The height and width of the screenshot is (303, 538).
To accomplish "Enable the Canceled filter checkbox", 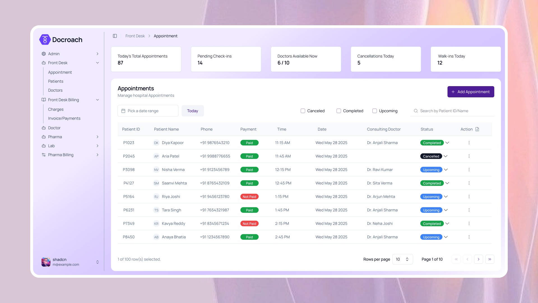I will click(303, 111).
